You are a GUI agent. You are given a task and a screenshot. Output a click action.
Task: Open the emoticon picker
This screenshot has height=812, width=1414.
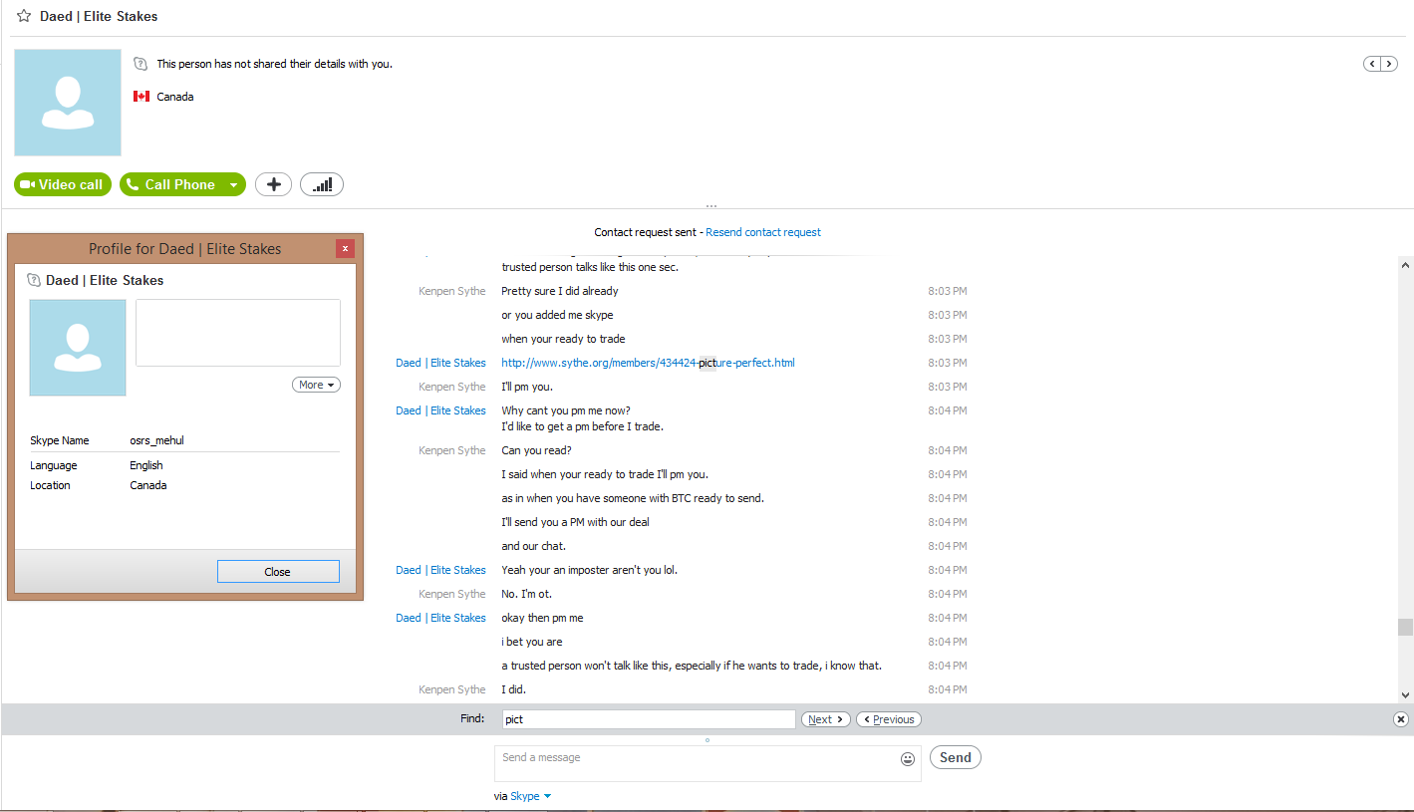pos(908,759)
